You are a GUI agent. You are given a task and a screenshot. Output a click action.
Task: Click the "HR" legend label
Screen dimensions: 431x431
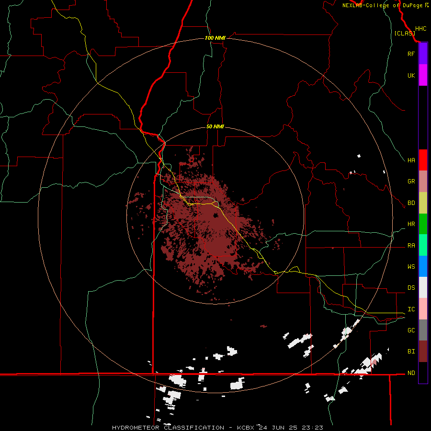411,224
